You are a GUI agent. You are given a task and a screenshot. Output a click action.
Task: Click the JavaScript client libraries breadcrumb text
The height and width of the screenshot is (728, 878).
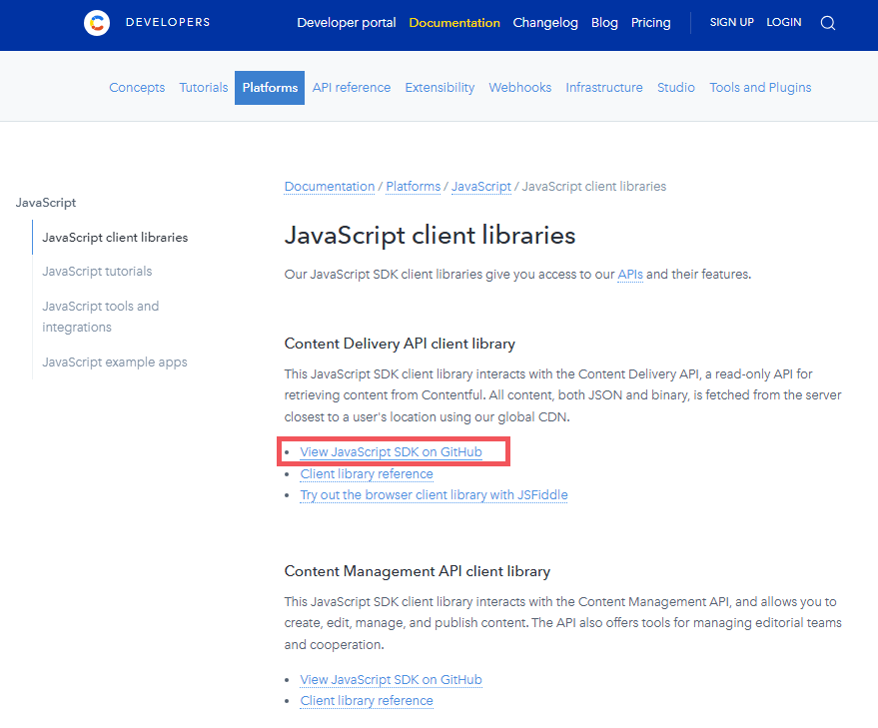594,187
